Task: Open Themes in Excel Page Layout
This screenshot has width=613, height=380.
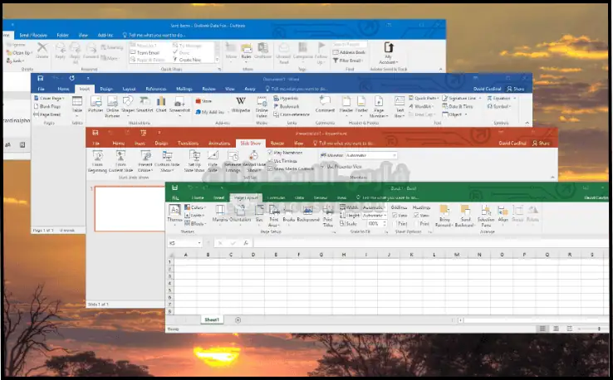Action: pyautogui.click(x=175, y=217)
